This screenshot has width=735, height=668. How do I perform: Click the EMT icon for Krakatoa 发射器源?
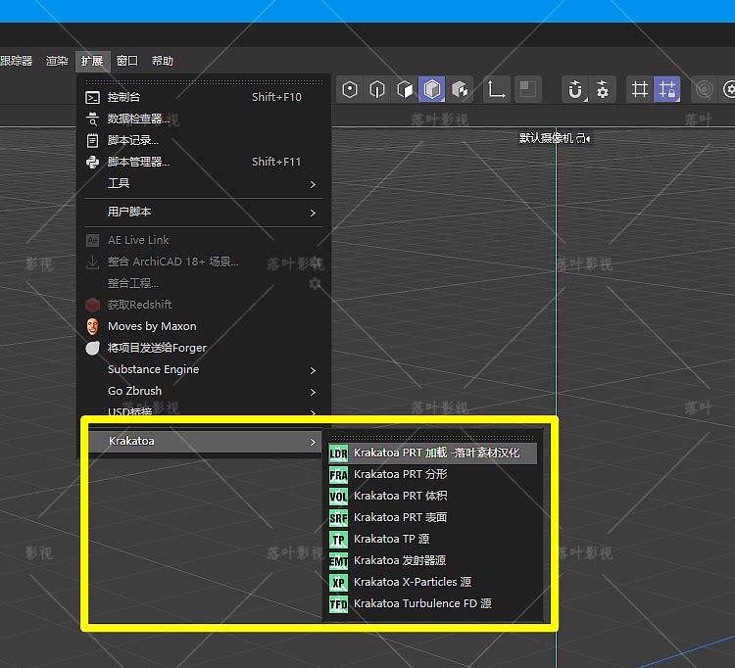tap(338, 561)
